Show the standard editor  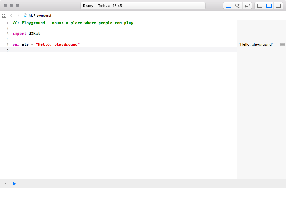(x=228, y=6)
